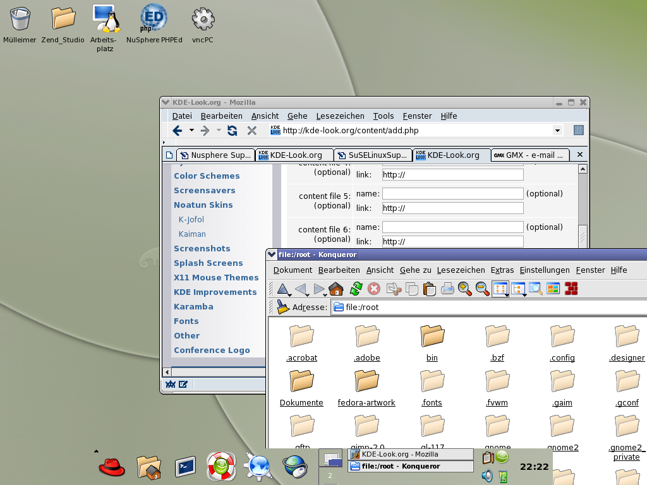Click the content file 5 name field
This screenshot has height=485, width=647.
[452, 193]
